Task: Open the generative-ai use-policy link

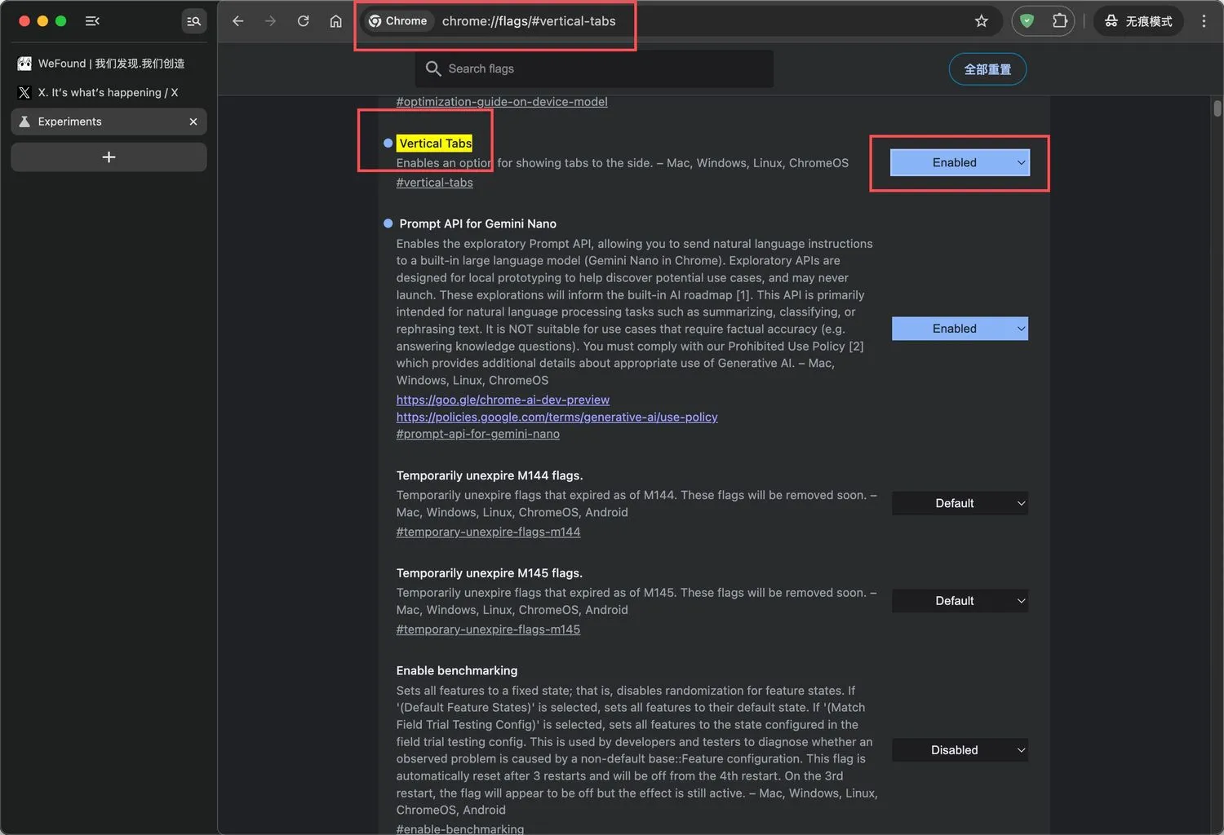Action: coord(557,417)
